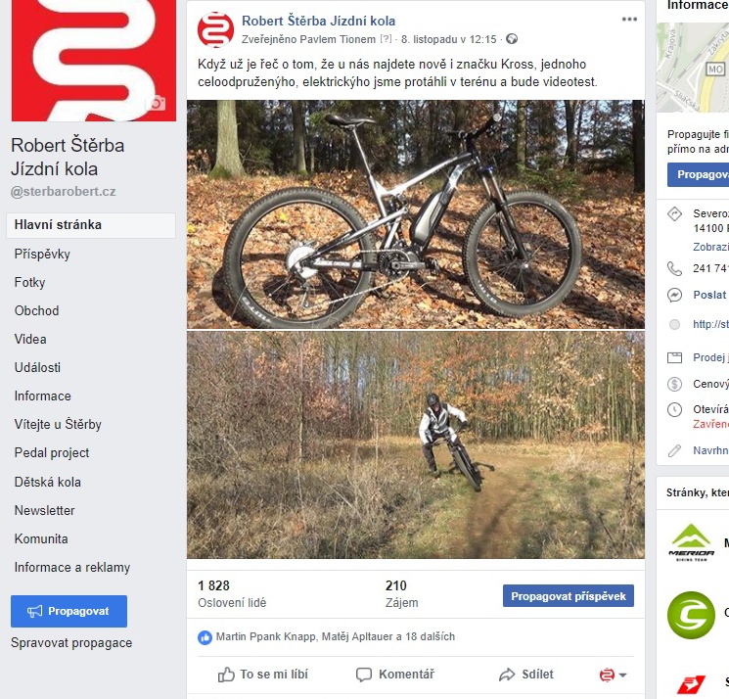729x699 pixels.
Task: Like the post with To se mi líbí
Action: pos(263,675)
